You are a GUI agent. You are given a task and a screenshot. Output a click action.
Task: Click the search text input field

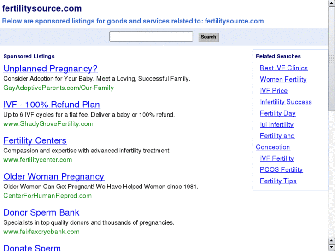[x=151, y=37]
